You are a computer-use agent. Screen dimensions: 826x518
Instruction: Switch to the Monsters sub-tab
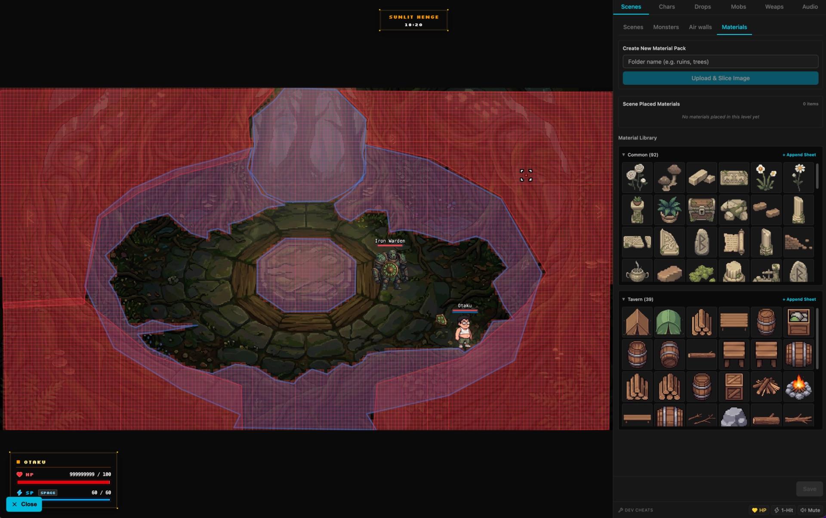666,27
